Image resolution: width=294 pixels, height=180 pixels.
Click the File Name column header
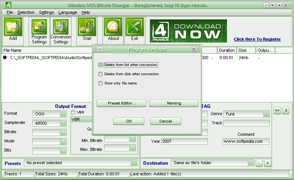click(47, 50)
